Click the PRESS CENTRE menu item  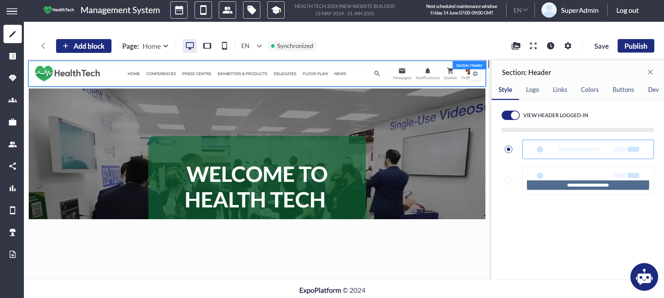click(x=197, y=74)
